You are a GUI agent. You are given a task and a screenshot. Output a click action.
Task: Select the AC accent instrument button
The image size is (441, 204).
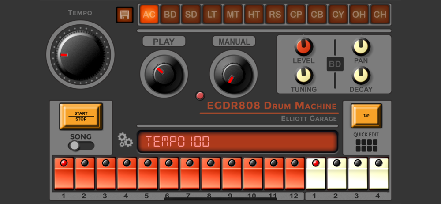click(x=149, y=15)
